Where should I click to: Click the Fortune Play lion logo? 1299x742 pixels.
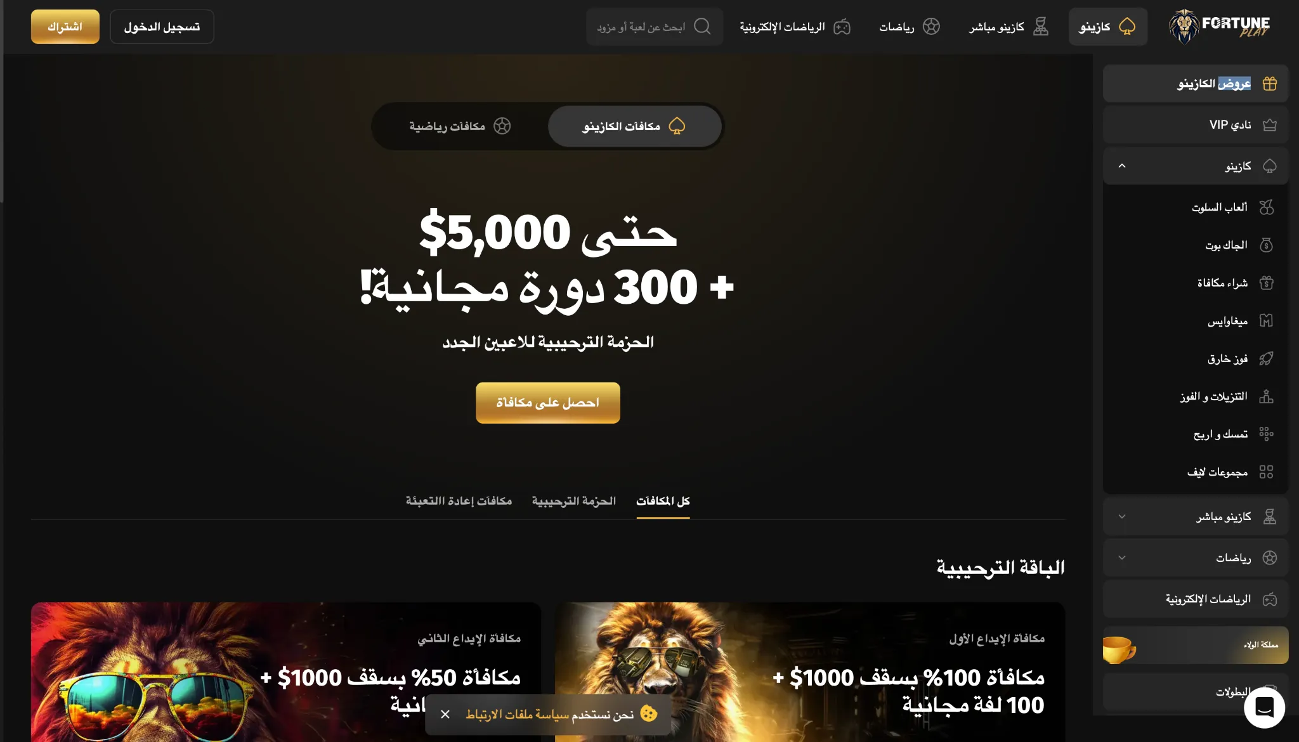tap(1219, 26)
